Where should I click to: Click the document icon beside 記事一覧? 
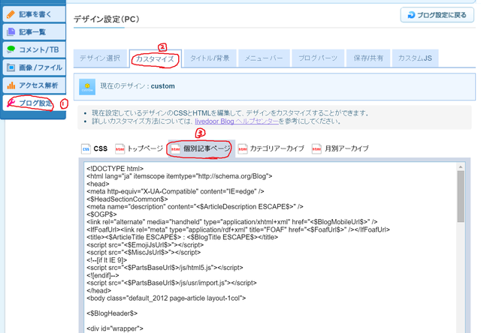tap(11, 31)
